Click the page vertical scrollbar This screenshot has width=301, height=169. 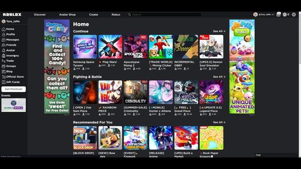(x=300, y=38)
